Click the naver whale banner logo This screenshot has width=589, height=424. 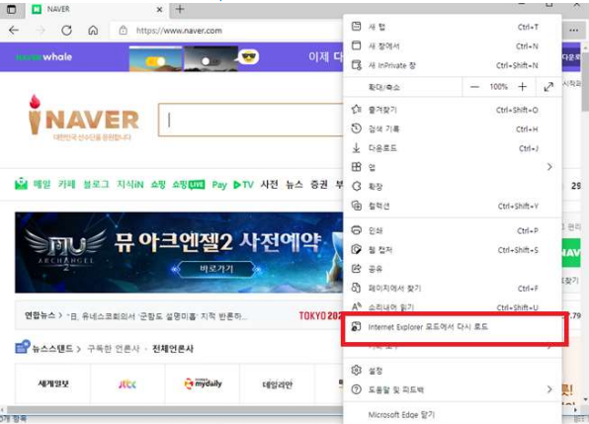[43, 57]
